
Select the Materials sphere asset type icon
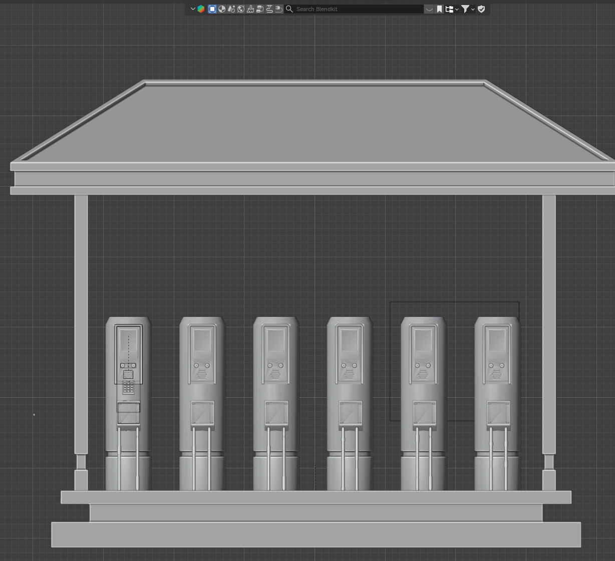point(222,9)
